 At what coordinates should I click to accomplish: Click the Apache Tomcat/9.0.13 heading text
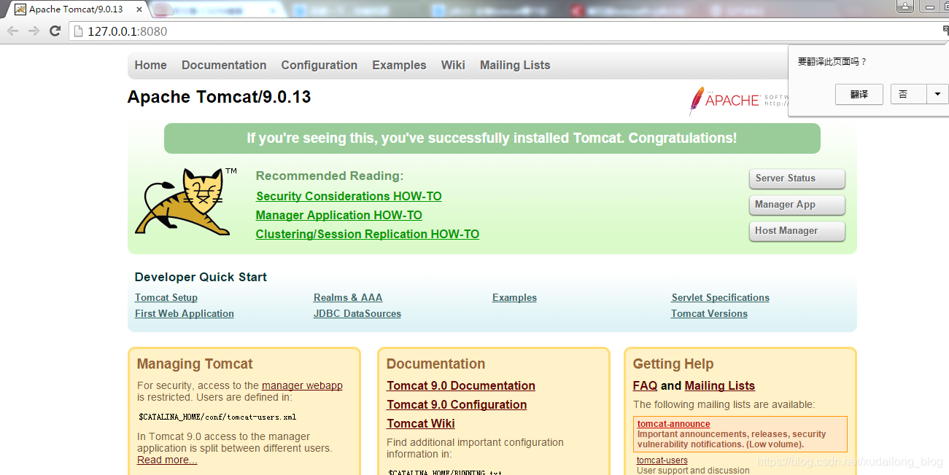point(219,97)
